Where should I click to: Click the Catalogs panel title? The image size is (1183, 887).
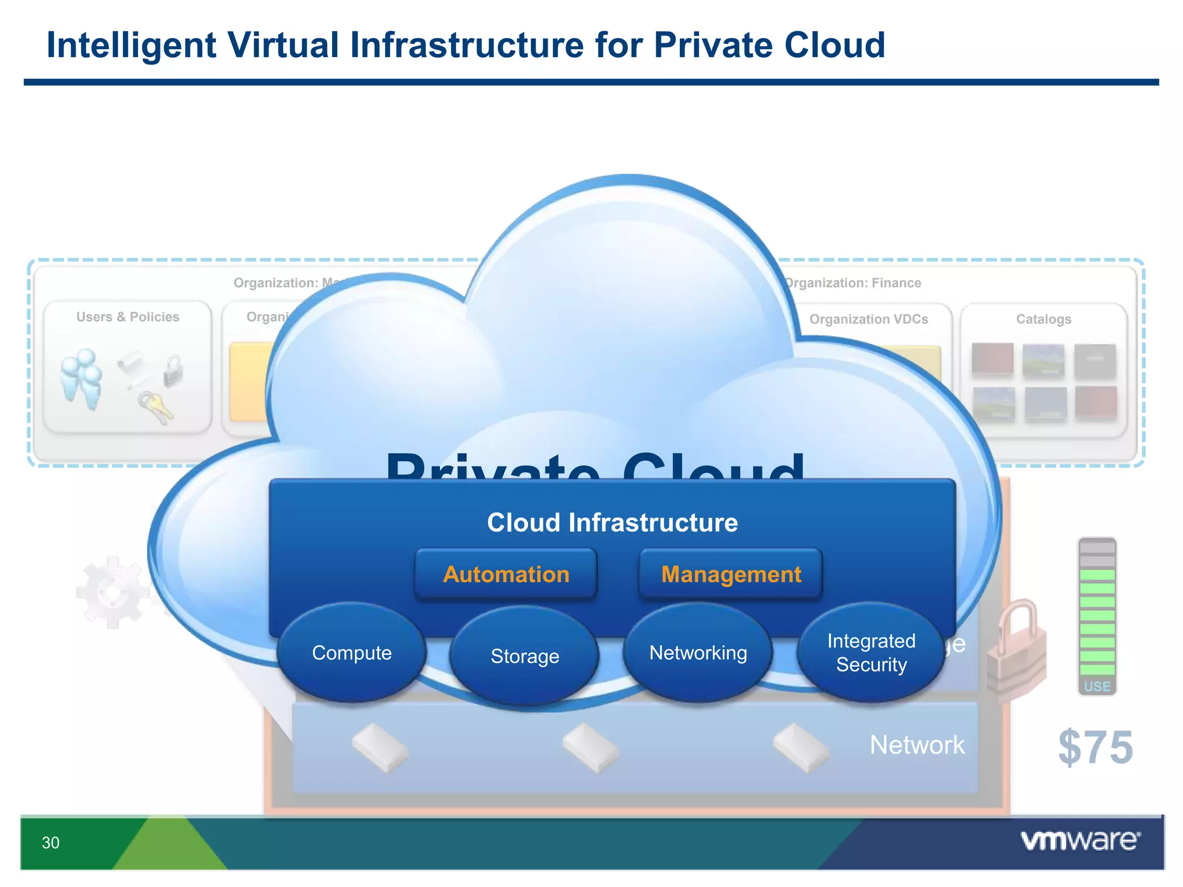pos(1043,319)
